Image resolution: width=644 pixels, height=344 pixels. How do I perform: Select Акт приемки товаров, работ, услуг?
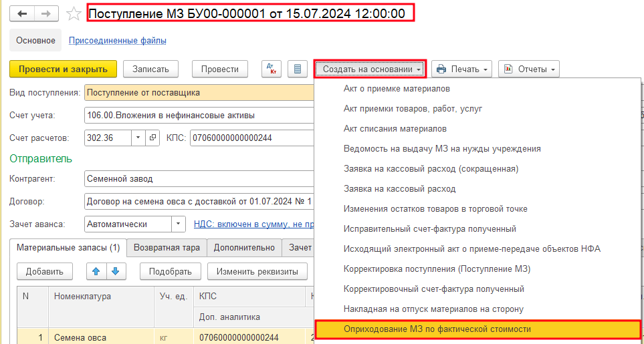click(x=477, y=109)
